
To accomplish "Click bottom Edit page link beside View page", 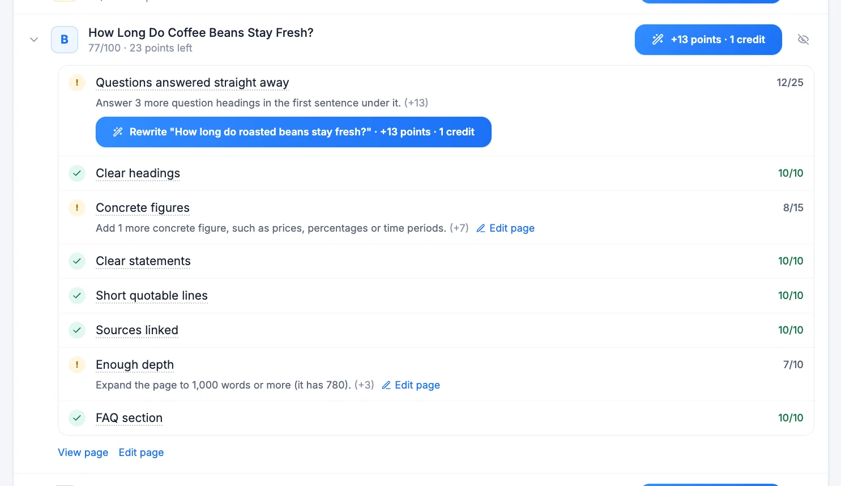I will (x=141, y=453).
